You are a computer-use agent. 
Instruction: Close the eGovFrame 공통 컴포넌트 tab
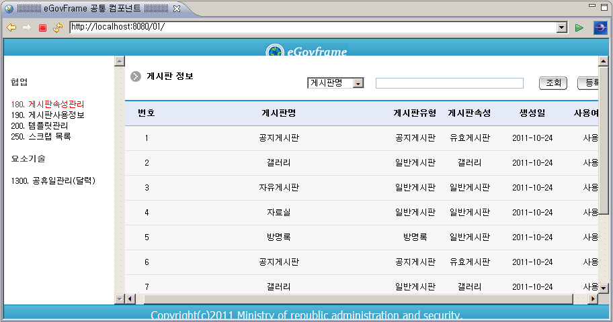(176, 9)
